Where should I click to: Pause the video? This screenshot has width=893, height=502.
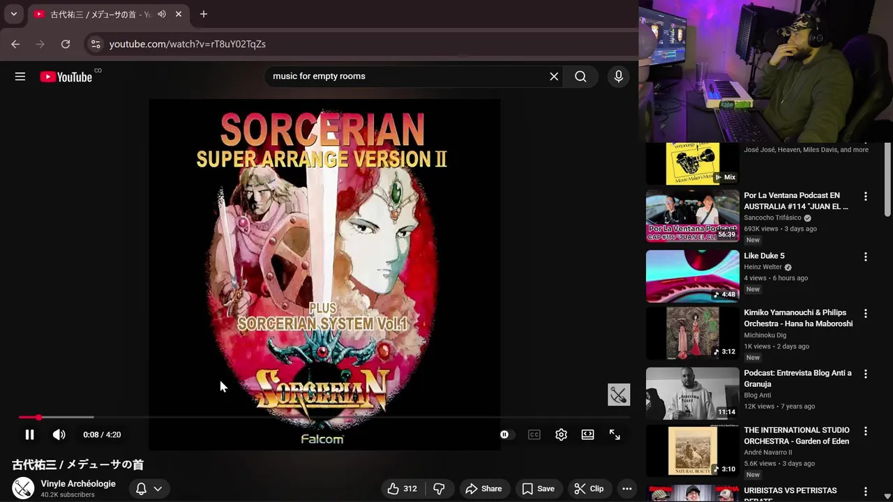pos(29,434)
